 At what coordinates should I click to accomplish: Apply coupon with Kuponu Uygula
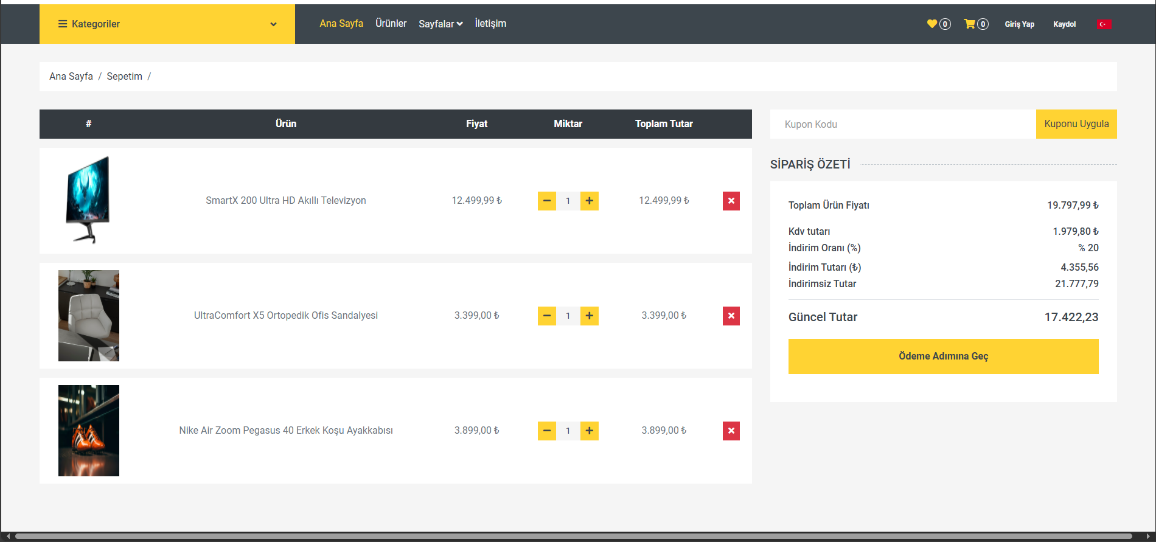point(1076,124)
